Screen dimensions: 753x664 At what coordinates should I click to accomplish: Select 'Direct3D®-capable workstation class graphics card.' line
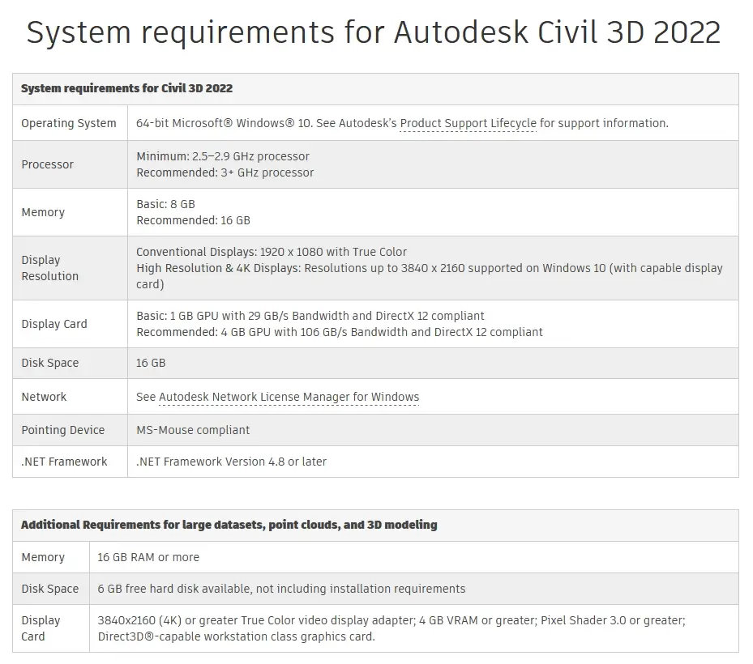coord(236,636)
